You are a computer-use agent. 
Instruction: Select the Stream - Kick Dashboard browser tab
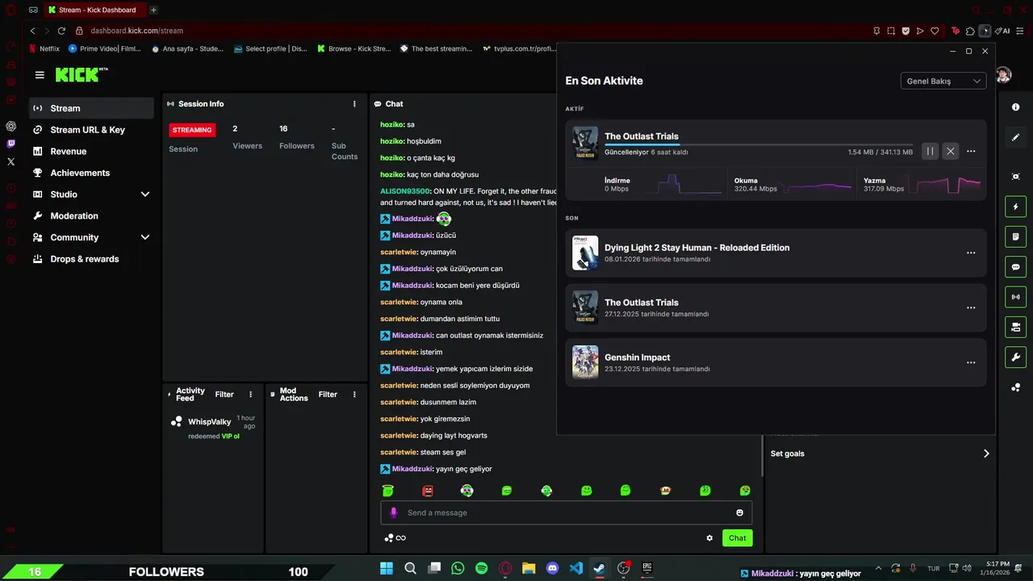(x=95, y=10)
